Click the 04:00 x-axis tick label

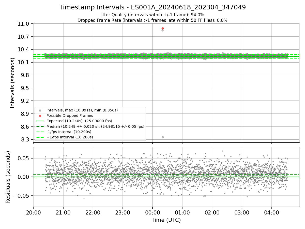tap(272, 212)
